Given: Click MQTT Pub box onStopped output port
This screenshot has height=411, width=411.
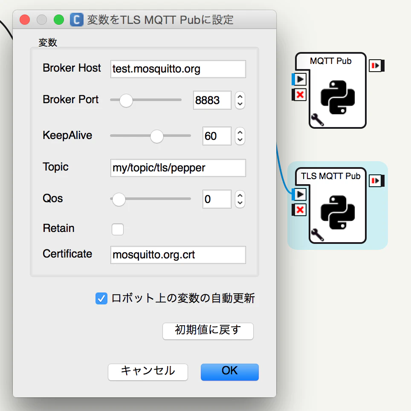Looking at the screenshot, I should 376,65.
